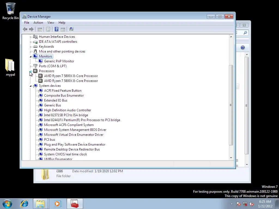Select the Generic PnP Monitor icon
279x209 pixels.
tap(41, 61)
